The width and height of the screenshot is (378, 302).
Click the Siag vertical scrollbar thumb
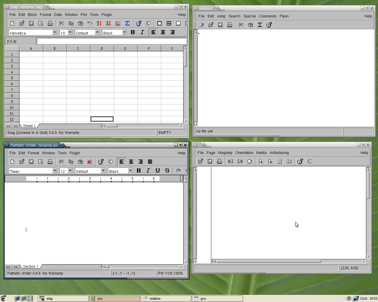click(x=185, y=58)
